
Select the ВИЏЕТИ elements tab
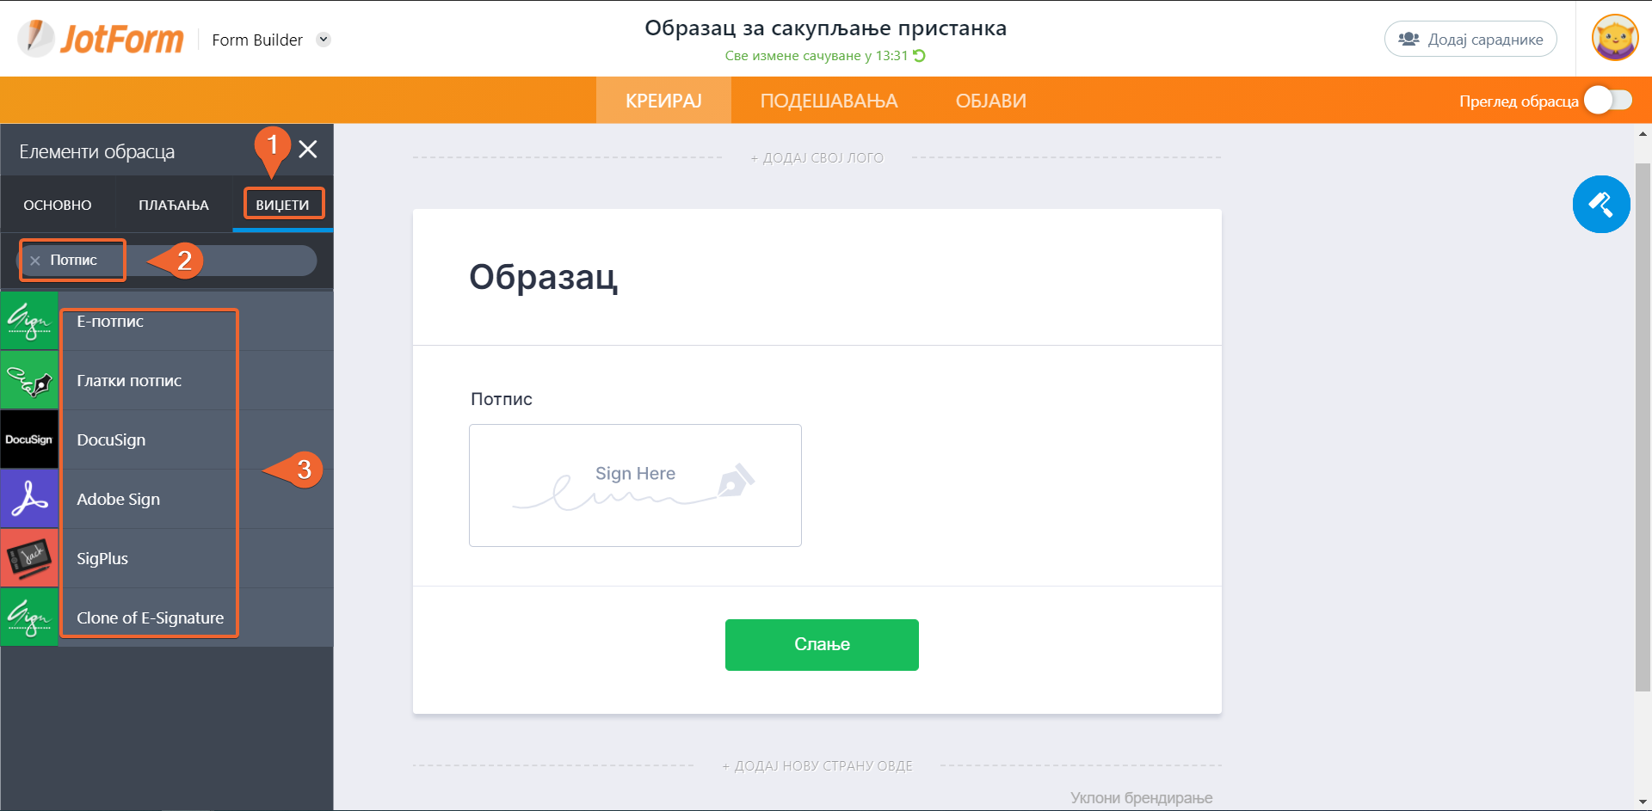coord(282,205)
